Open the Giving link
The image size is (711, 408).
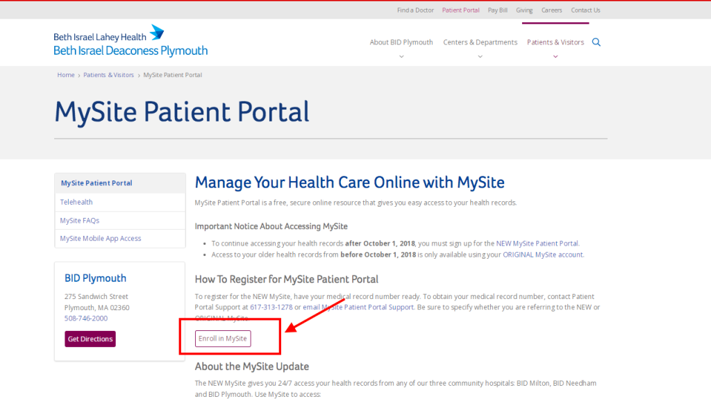click(524, 10)
